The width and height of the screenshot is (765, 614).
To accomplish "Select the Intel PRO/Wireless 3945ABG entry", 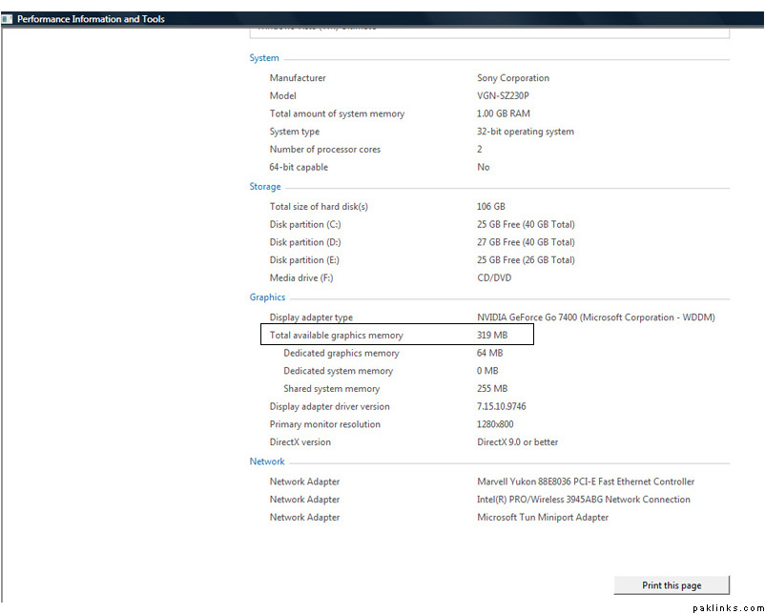I will pyautogui.click(x=583, y=500).
